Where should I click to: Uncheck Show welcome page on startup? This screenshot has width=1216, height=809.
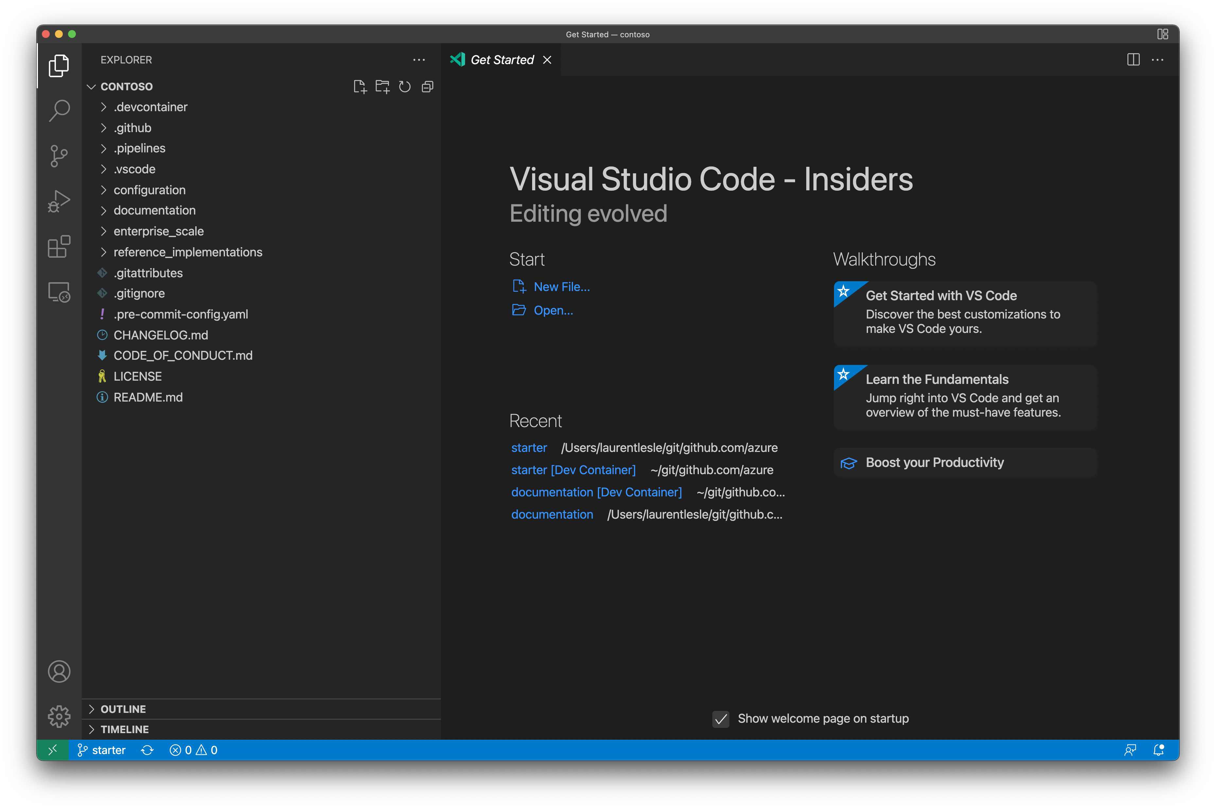pyautogui.click(x=720, y=719)
